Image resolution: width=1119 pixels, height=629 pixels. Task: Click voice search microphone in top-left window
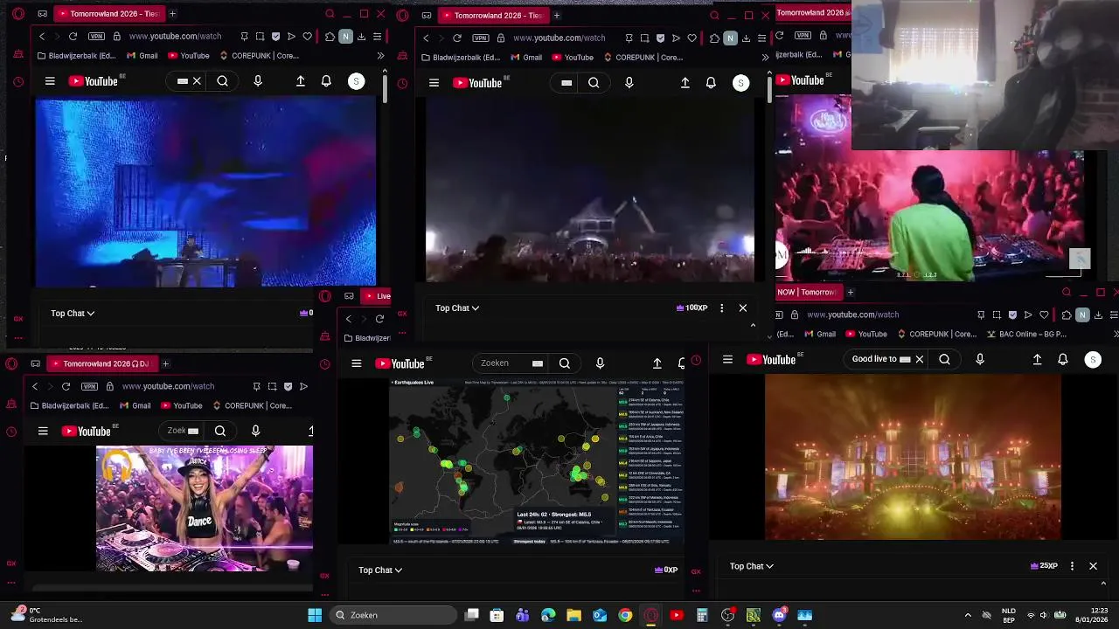258,81
